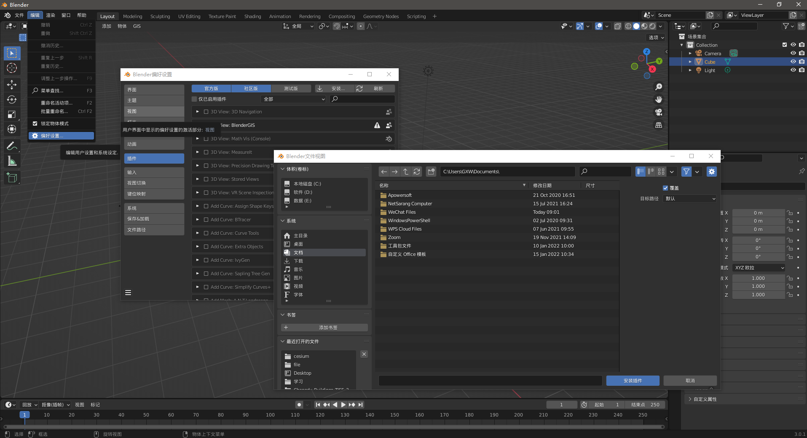Go back in file browser
This screenshot has height=438, width=807.
coord(384,172)
